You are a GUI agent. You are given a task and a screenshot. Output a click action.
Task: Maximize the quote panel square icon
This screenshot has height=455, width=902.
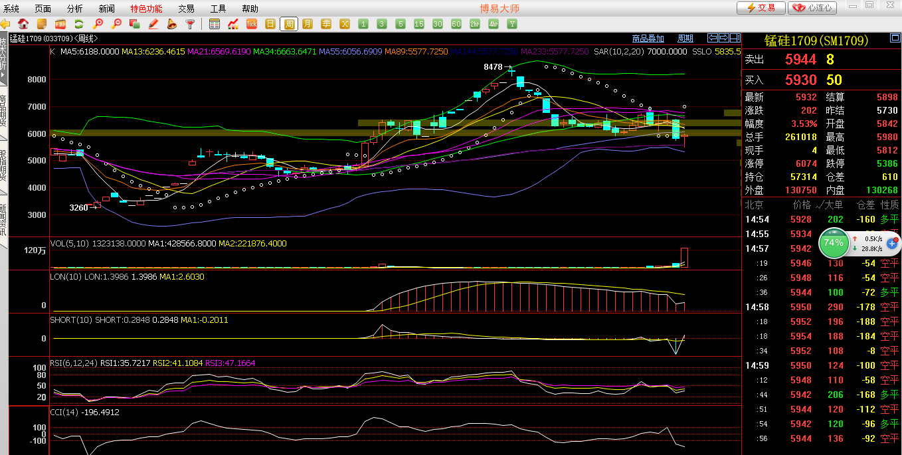pos(895,39)
